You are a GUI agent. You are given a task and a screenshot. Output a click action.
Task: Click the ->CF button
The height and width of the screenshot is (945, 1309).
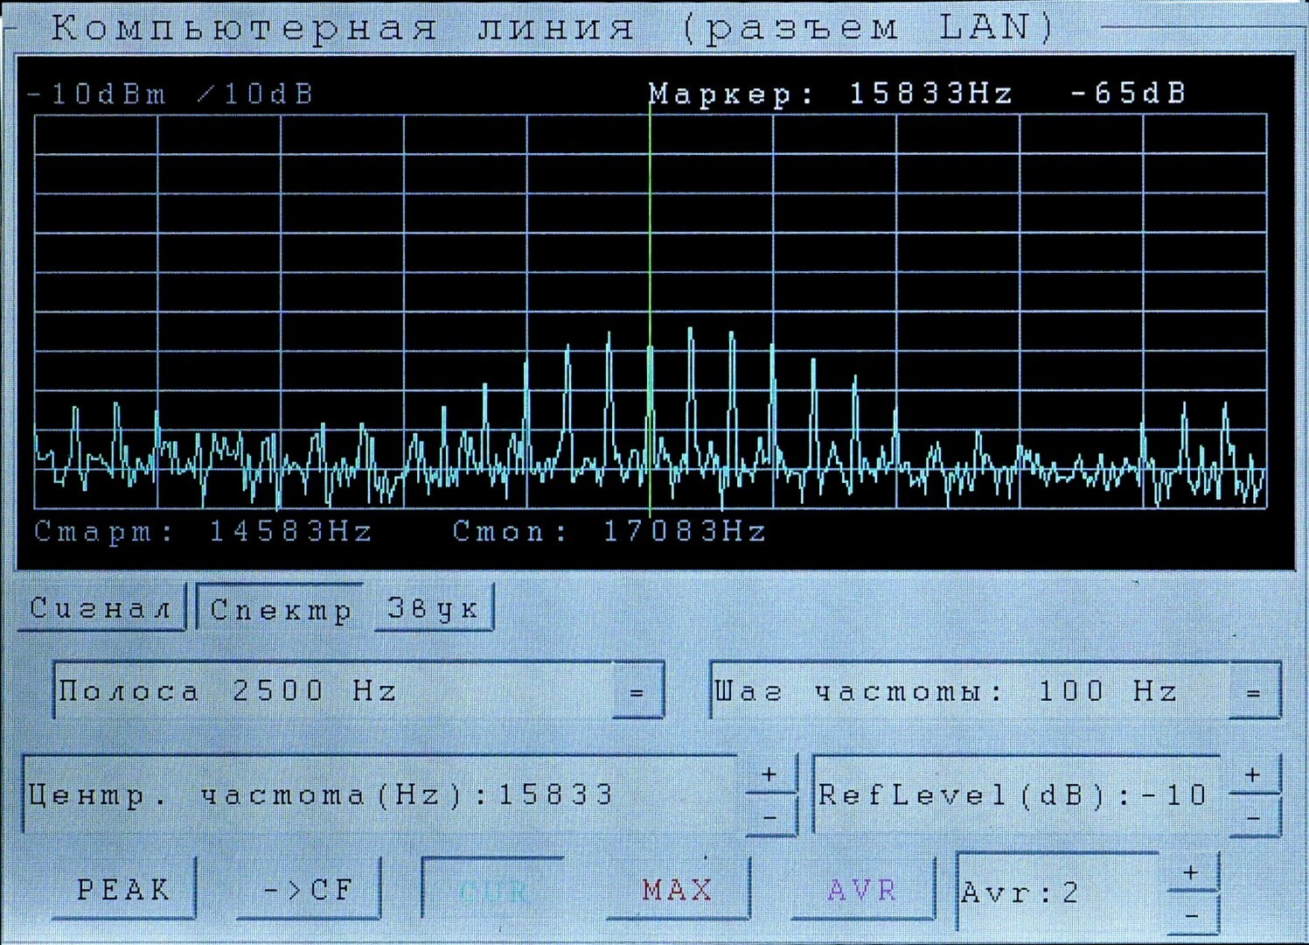[x=309, y=890]
